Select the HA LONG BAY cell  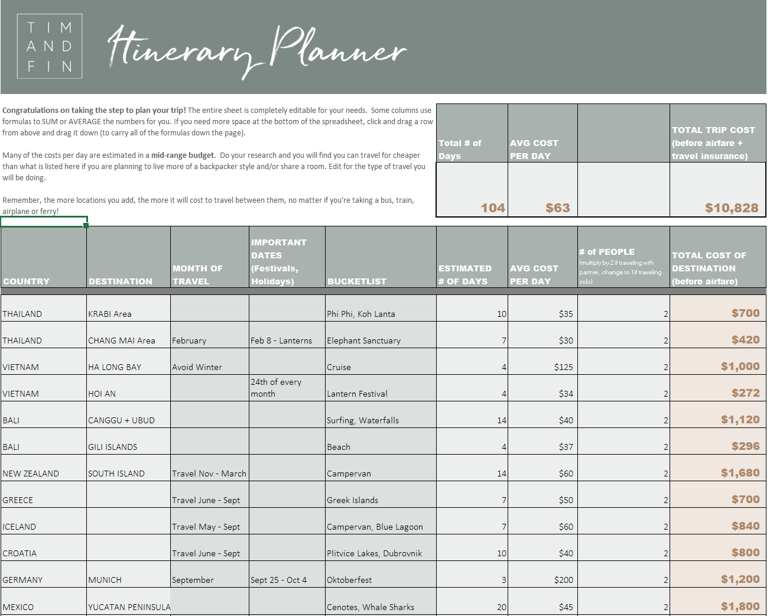[x=128, y=361]
